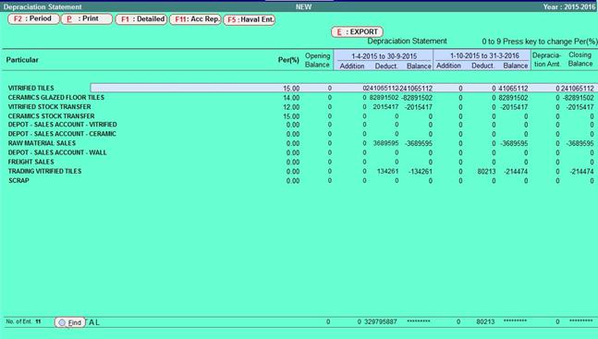Click the Year : 2015-2016 label
This screenshot has height=339, width=598.
click(x=569, y=6)
